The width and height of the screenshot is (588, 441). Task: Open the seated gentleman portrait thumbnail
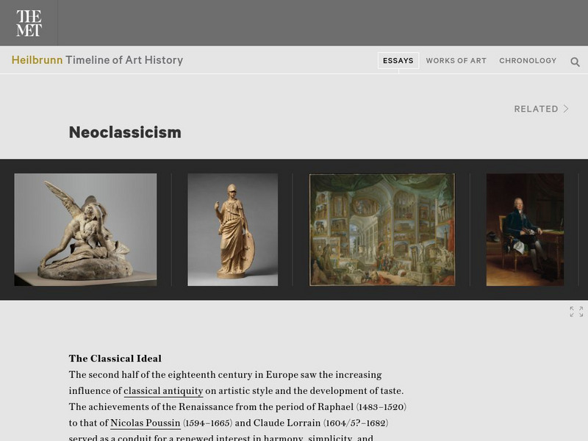click(525, 229)
